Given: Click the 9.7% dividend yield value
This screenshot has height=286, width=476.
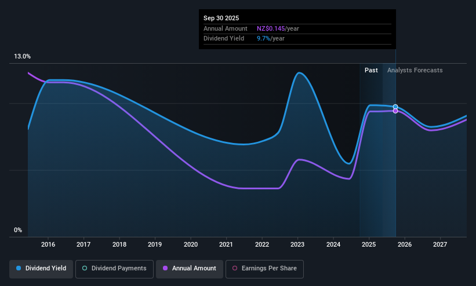Looking at the screenshot, I should coord(263,39).
